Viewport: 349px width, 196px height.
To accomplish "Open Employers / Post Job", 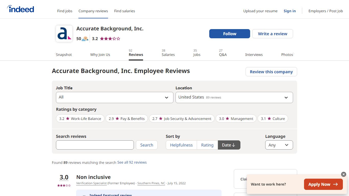I will pos(326,11).
